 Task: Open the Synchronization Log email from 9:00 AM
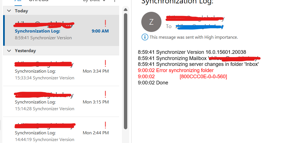[61, 31]
